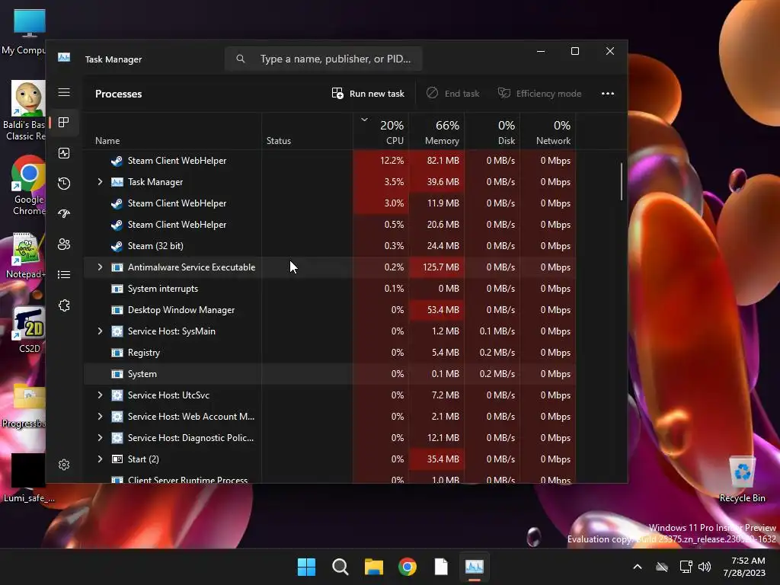The height and width of the screenshot is (585, 780).
Task: Sort by the Network column header
Action: pyautogui.click(x=548, y=131)
